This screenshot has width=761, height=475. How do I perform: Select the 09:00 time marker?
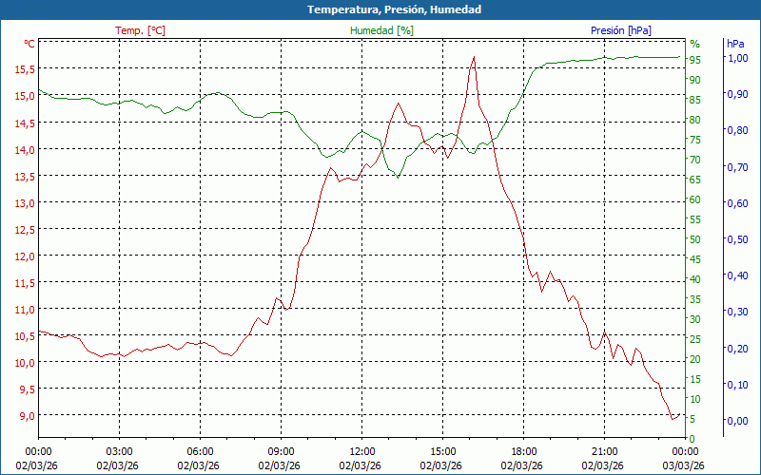point(281,451)
